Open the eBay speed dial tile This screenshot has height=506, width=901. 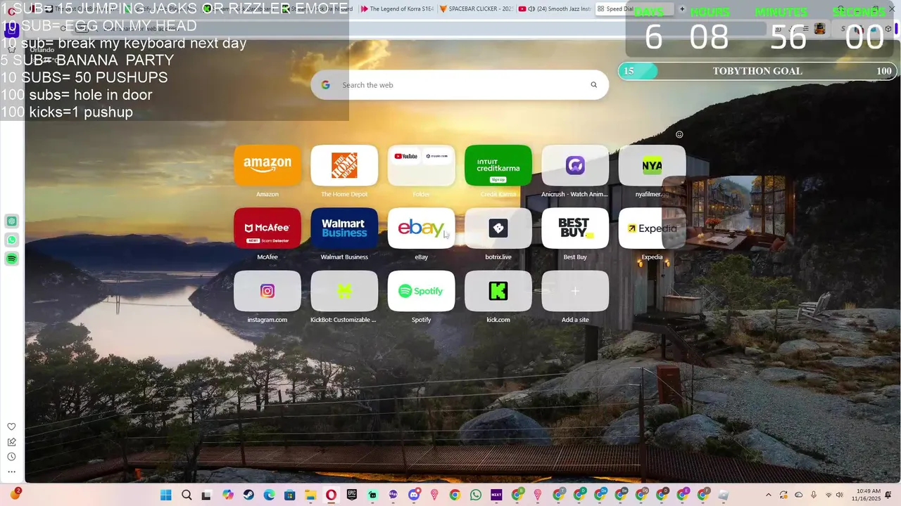coord(421,228)
